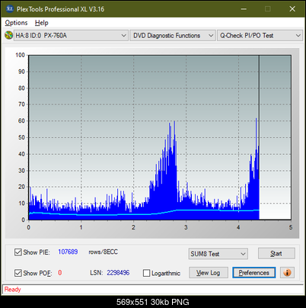Image resolution: width=306 pixels, height=308 pixels.
Task: Click the Ready status bar text
Action: 12,289
